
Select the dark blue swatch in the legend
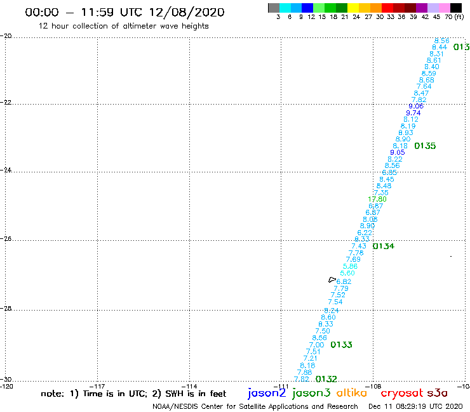point(307,8)
